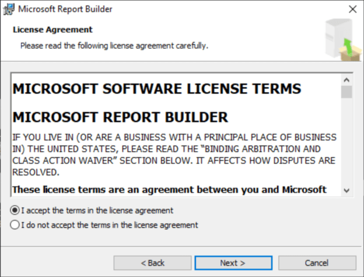Select 'I accept the terms' radio button

point(15,210)
